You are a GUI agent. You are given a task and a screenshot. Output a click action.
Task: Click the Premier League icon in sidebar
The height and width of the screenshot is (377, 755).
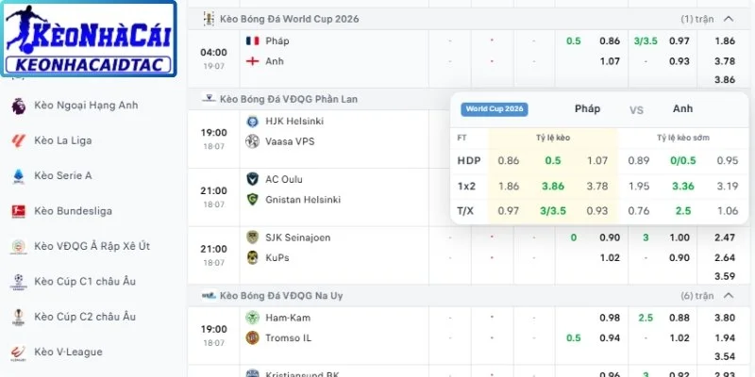coord(18,106)
